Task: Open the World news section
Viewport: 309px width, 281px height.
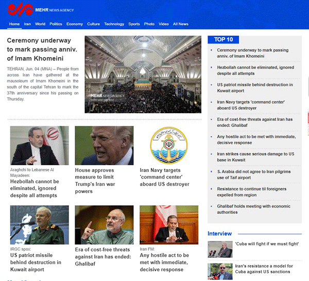Action: click(40, 24)
